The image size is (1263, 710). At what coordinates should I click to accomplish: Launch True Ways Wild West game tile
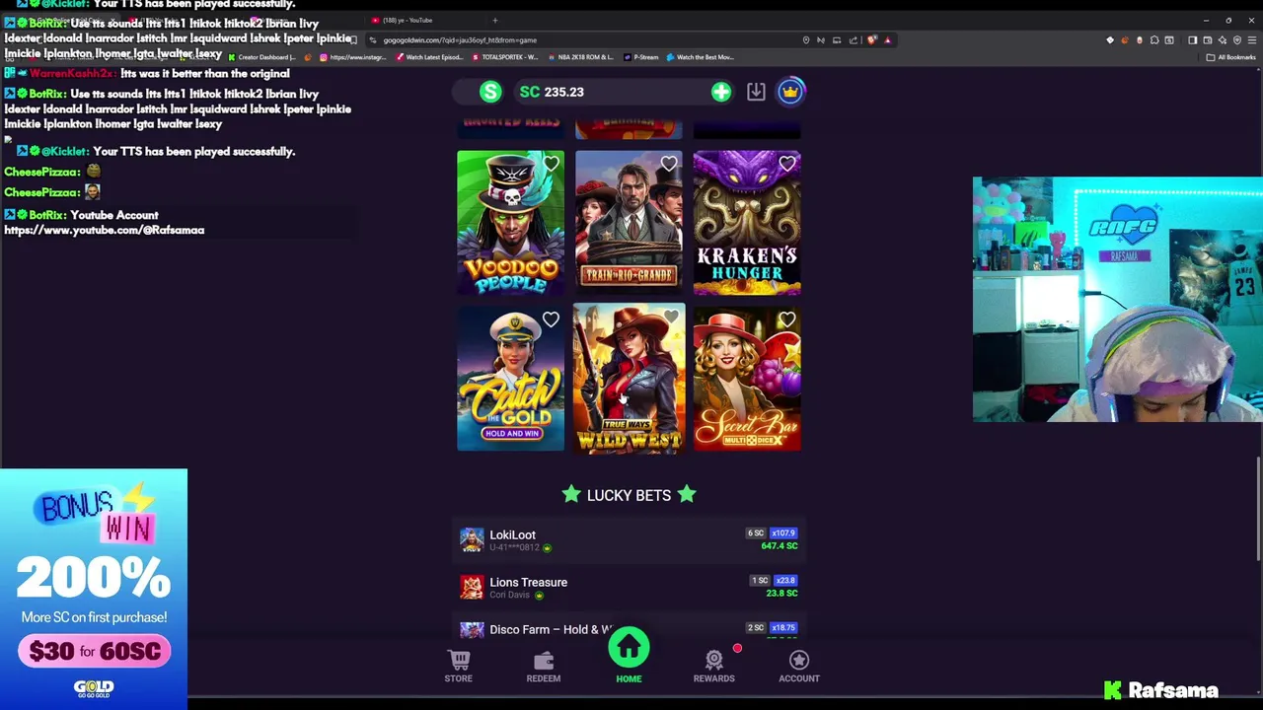pos(629,379)
